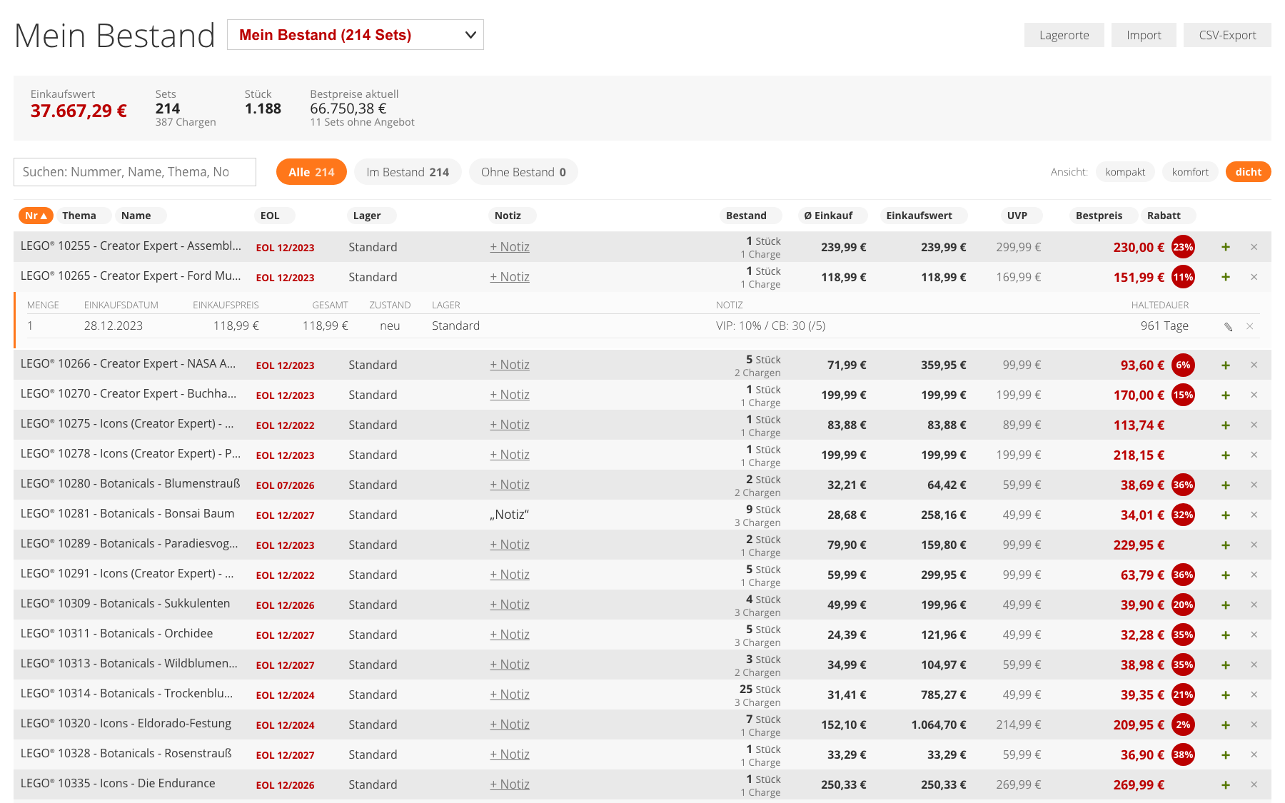Image resolution: width=1285 pixels, height=803 pixels.
Task: Add a charge to 10280 Blumenstrauß
Action: coord(1226,485)
